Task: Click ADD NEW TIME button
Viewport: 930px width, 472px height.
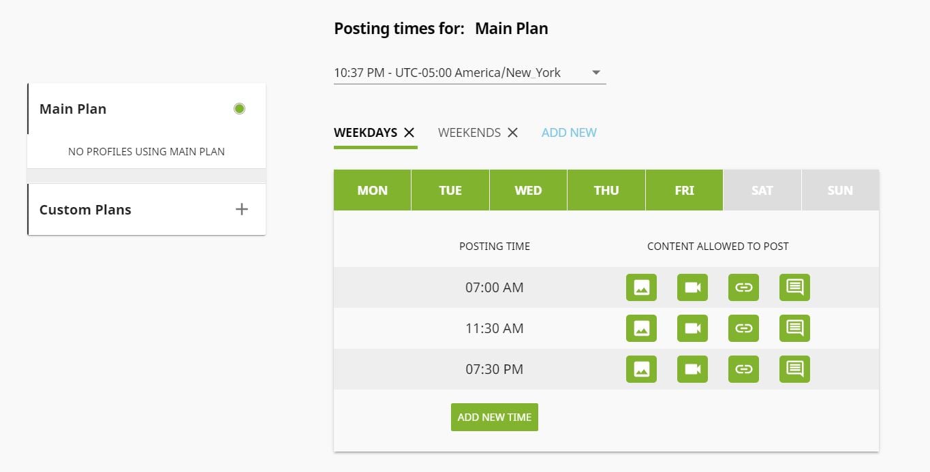Action: click(x=495, y=418)
